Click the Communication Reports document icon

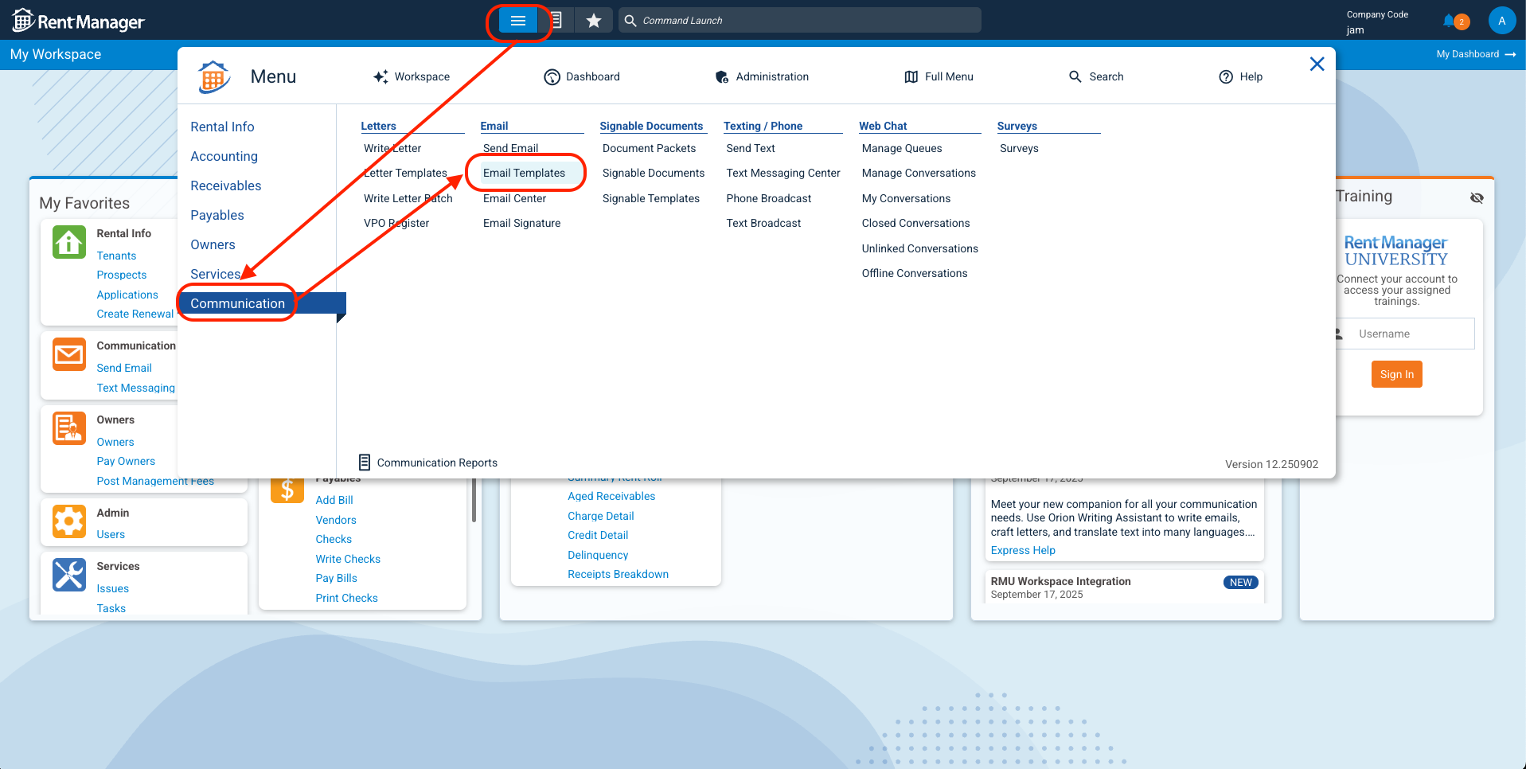click(365, 463)
